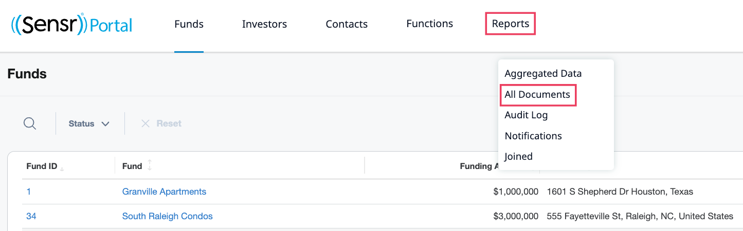Choose the Joined report option

point(518,157)
